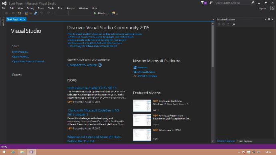
Task: Click the Quick Launch magnifier icon
Action: pyautogui.click(x=253, y=3)
